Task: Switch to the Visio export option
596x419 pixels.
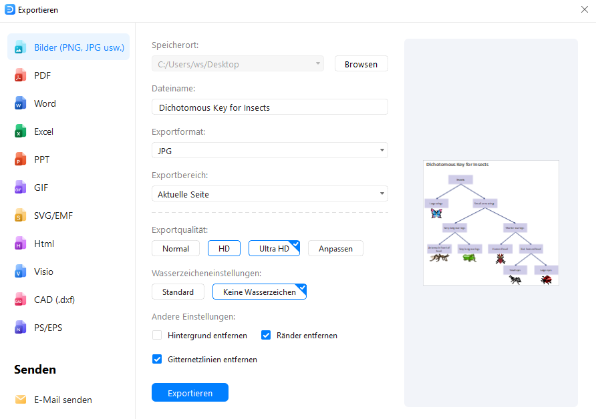Action: tap(44, 272)
